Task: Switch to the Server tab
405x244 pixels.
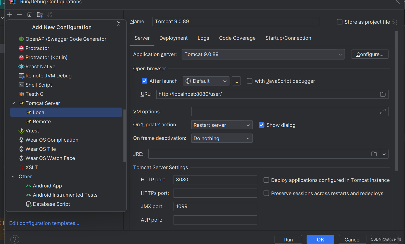Action: (142, 38)
